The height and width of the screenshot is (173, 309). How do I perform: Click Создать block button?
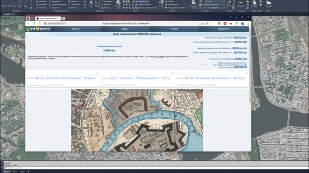point(169,1)
